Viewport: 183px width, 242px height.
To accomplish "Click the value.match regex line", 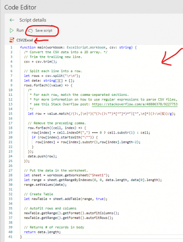I will [x=101, y=114].
